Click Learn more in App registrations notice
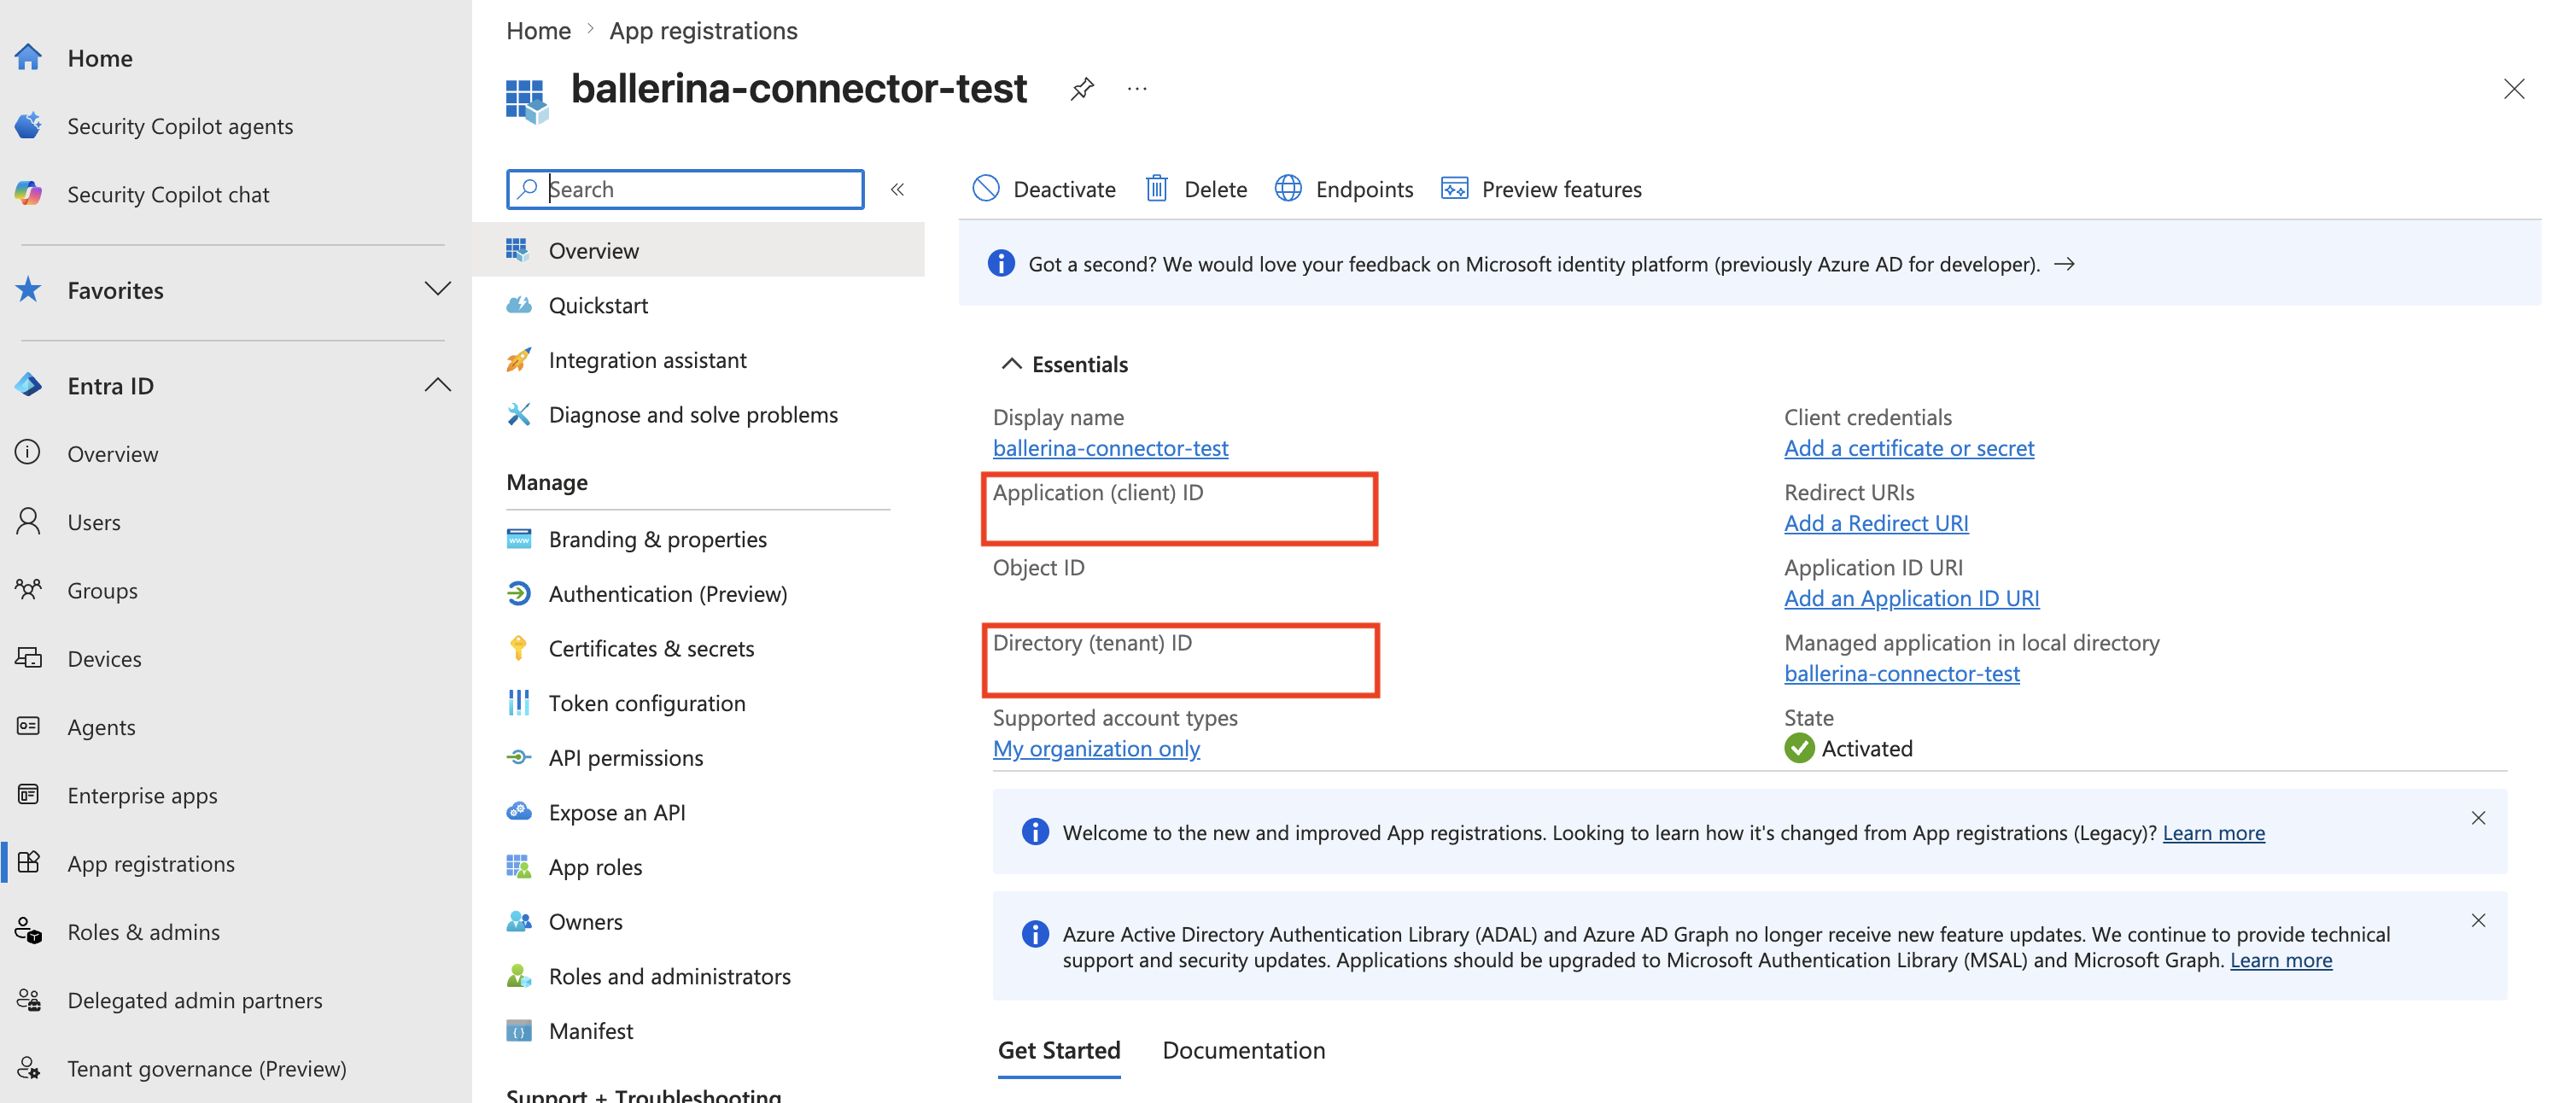This screenshot has width=2576, height=1103. [x=2214, y=832]
